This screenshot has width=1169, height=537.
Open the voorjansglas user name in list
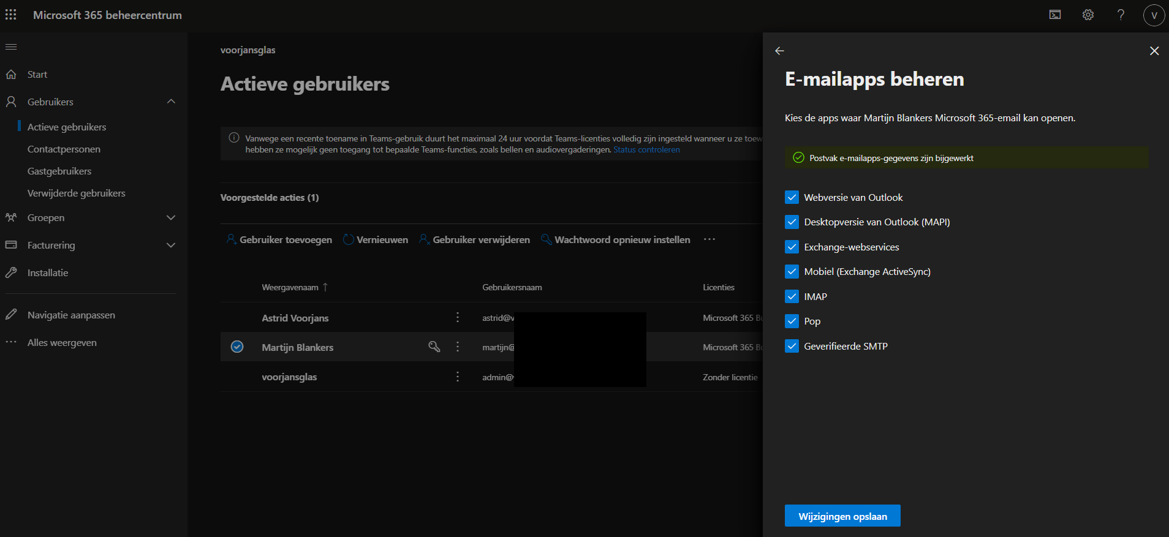coord(289,377)
